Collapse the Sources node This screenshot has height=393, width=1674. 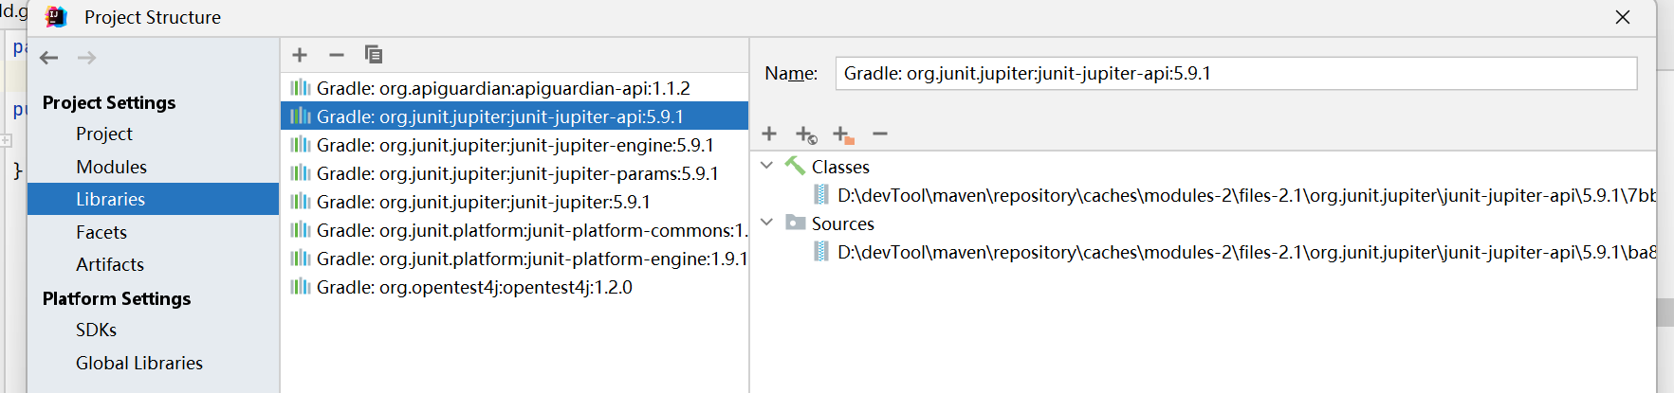click(x=767, y=223)
